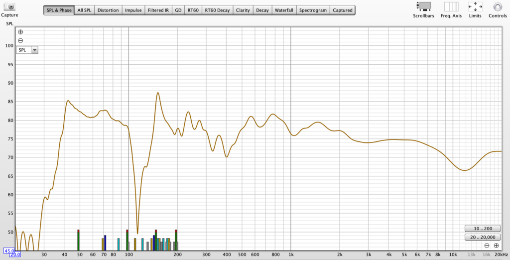This screenshot has width=510, height=260.
Task: Click the 20 .. 20,000 range button
Action: (x=483, y=237)
